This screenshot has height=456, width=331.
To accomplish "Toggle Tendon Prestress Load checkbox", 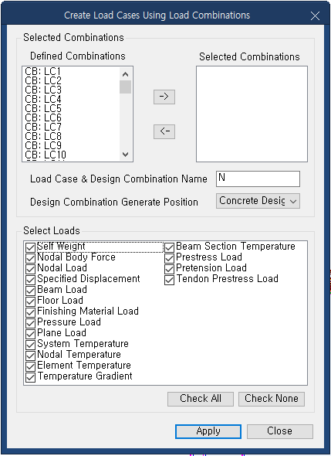I will pyautogui.click(x=169, y=280).
